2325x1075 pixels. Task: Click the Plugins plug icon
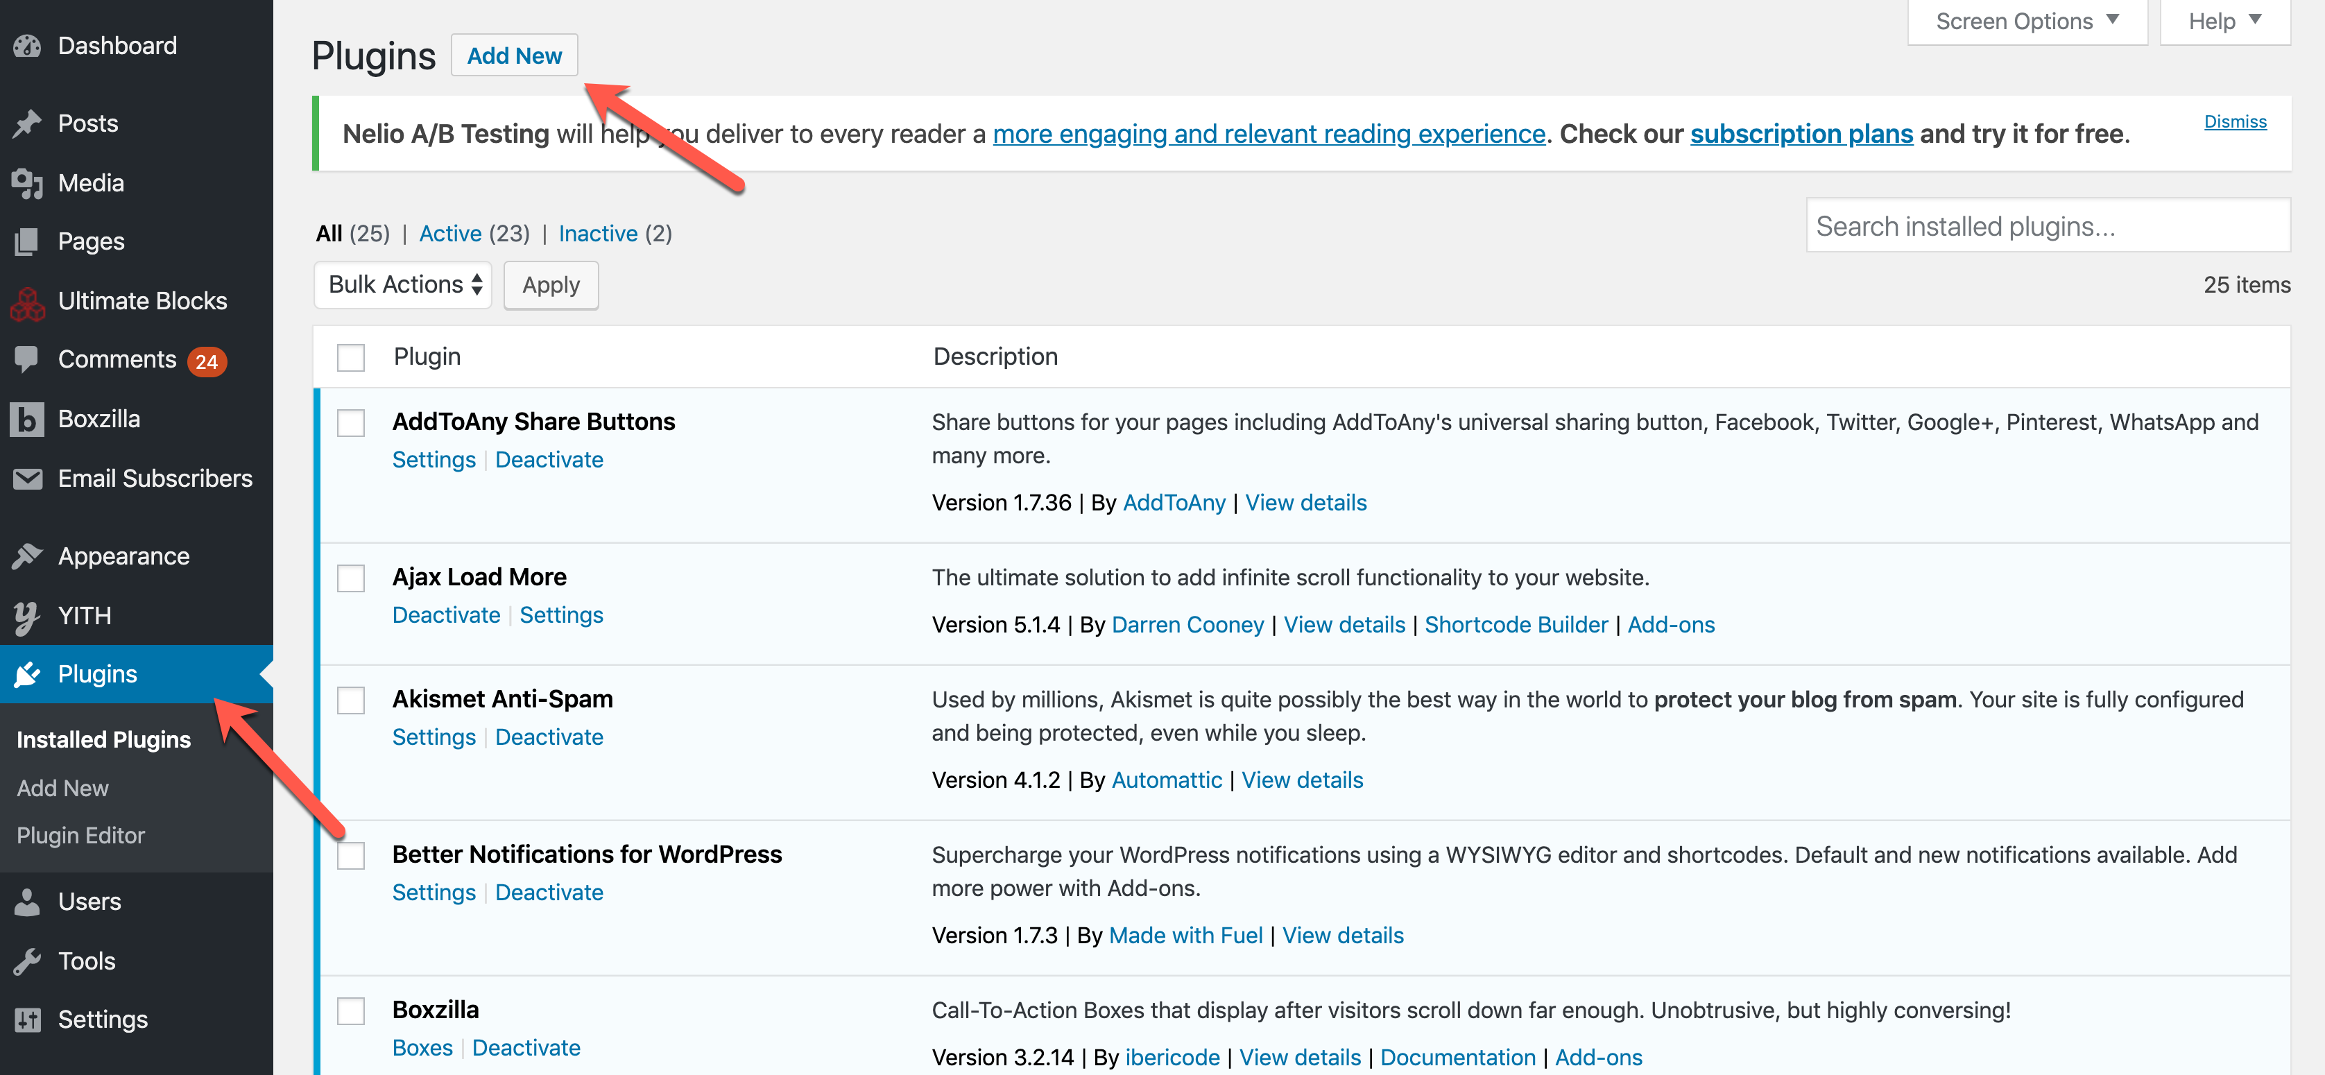tap(27, 674)
